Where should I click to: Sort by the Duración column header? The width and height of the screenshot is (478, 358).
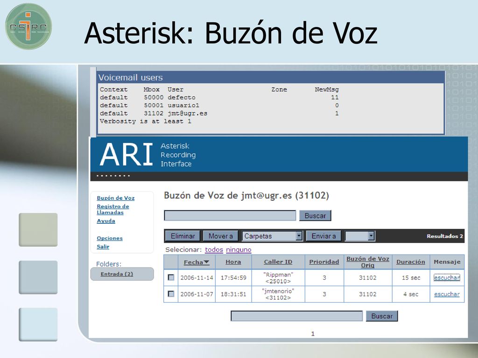(411, 262)
